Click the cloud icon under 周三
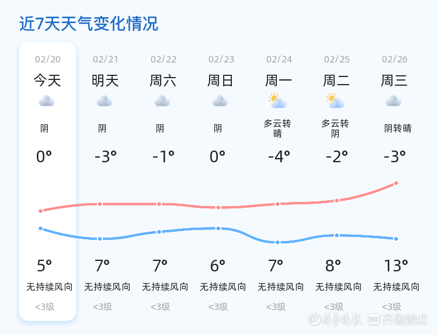The image size is (438, 335). click(394, 101)
